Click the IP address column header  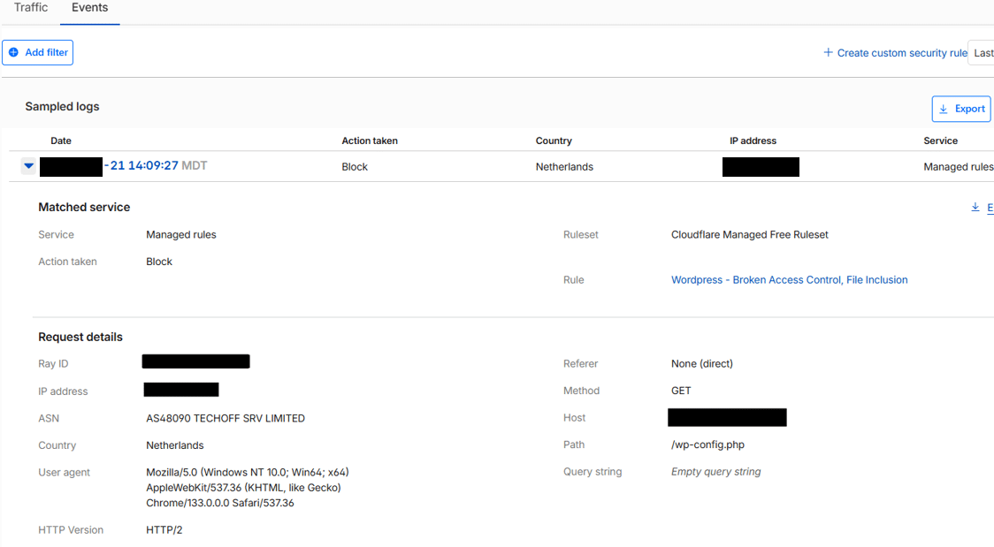pyautogui.click(x=753, y=141)
